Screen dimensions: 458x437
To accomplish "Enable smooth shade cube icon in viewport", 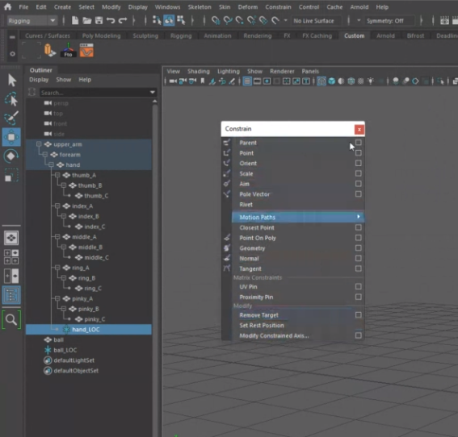I will [x=331, y=81].
